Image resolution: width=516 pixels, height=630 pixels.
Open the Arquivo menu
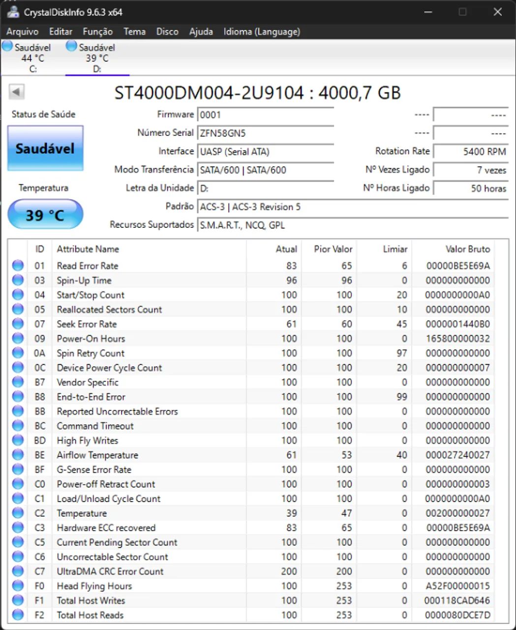(x=23, y=31)
